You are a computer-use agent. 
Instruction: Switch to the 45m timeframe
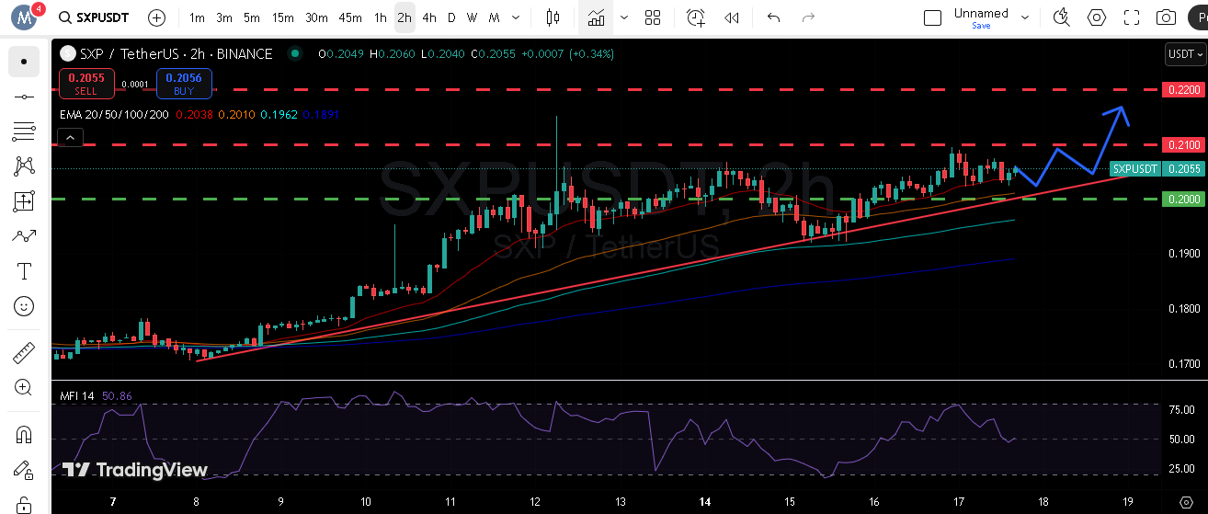[350, 17]
